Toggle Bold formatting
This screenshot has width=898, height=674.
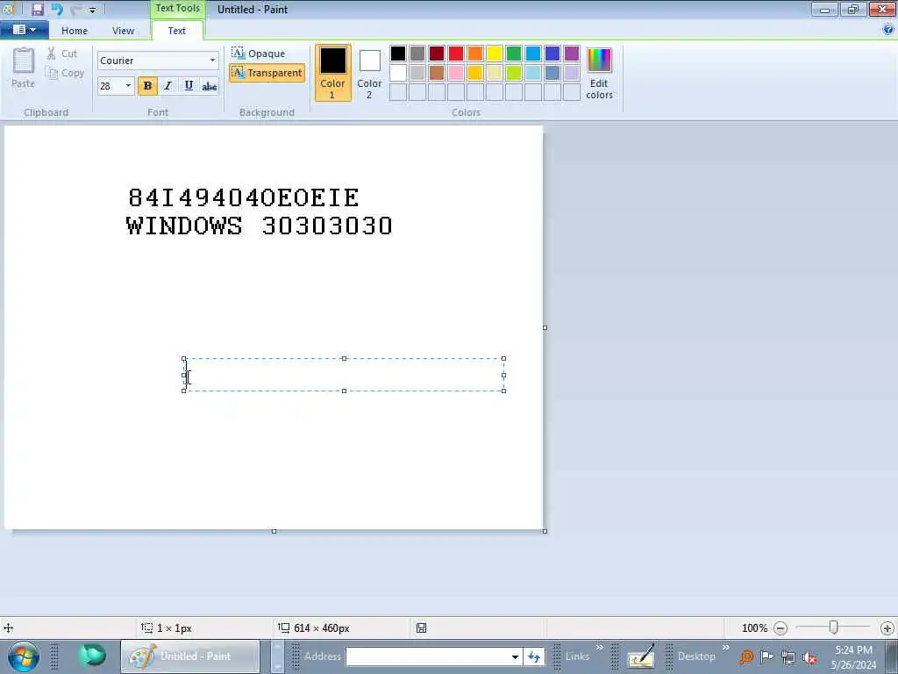point(147,86)
